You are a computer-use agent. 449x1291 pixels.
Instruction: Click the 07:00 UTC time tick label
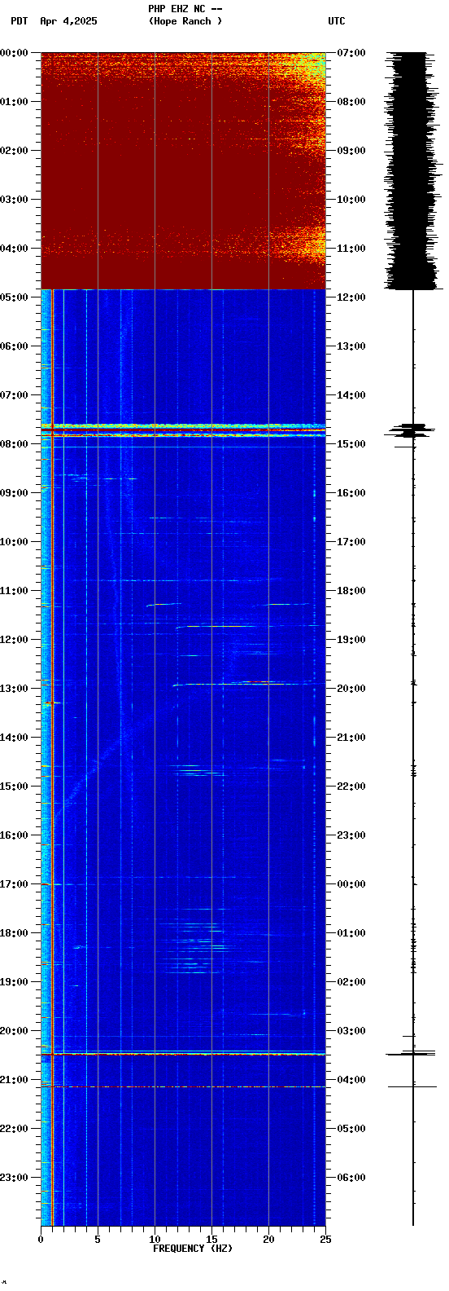click(x=351, y=52)
